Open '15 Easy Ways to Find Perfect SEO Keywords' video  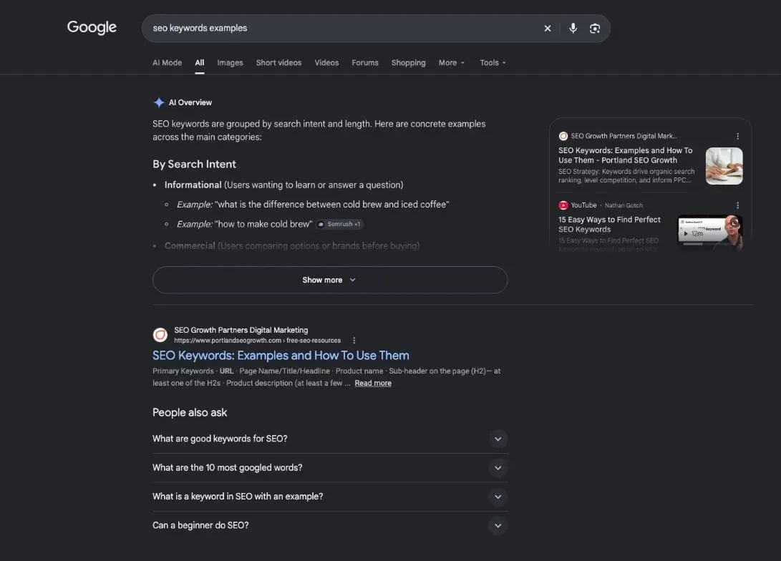coord(609,225)
